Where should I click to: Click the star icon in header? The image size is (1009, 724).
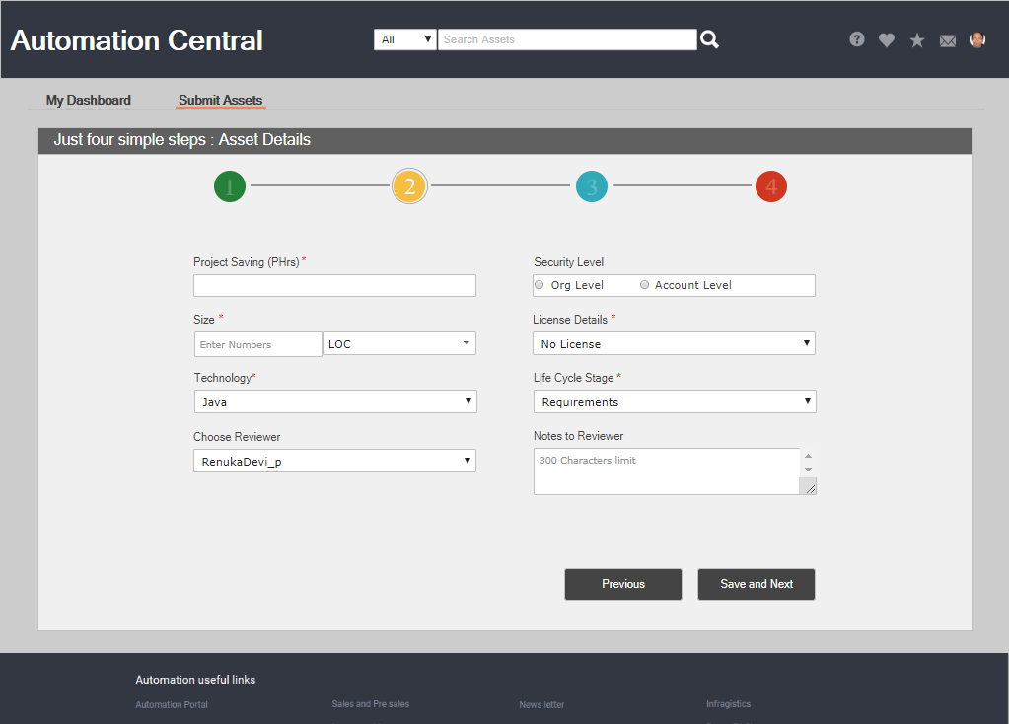917,40
